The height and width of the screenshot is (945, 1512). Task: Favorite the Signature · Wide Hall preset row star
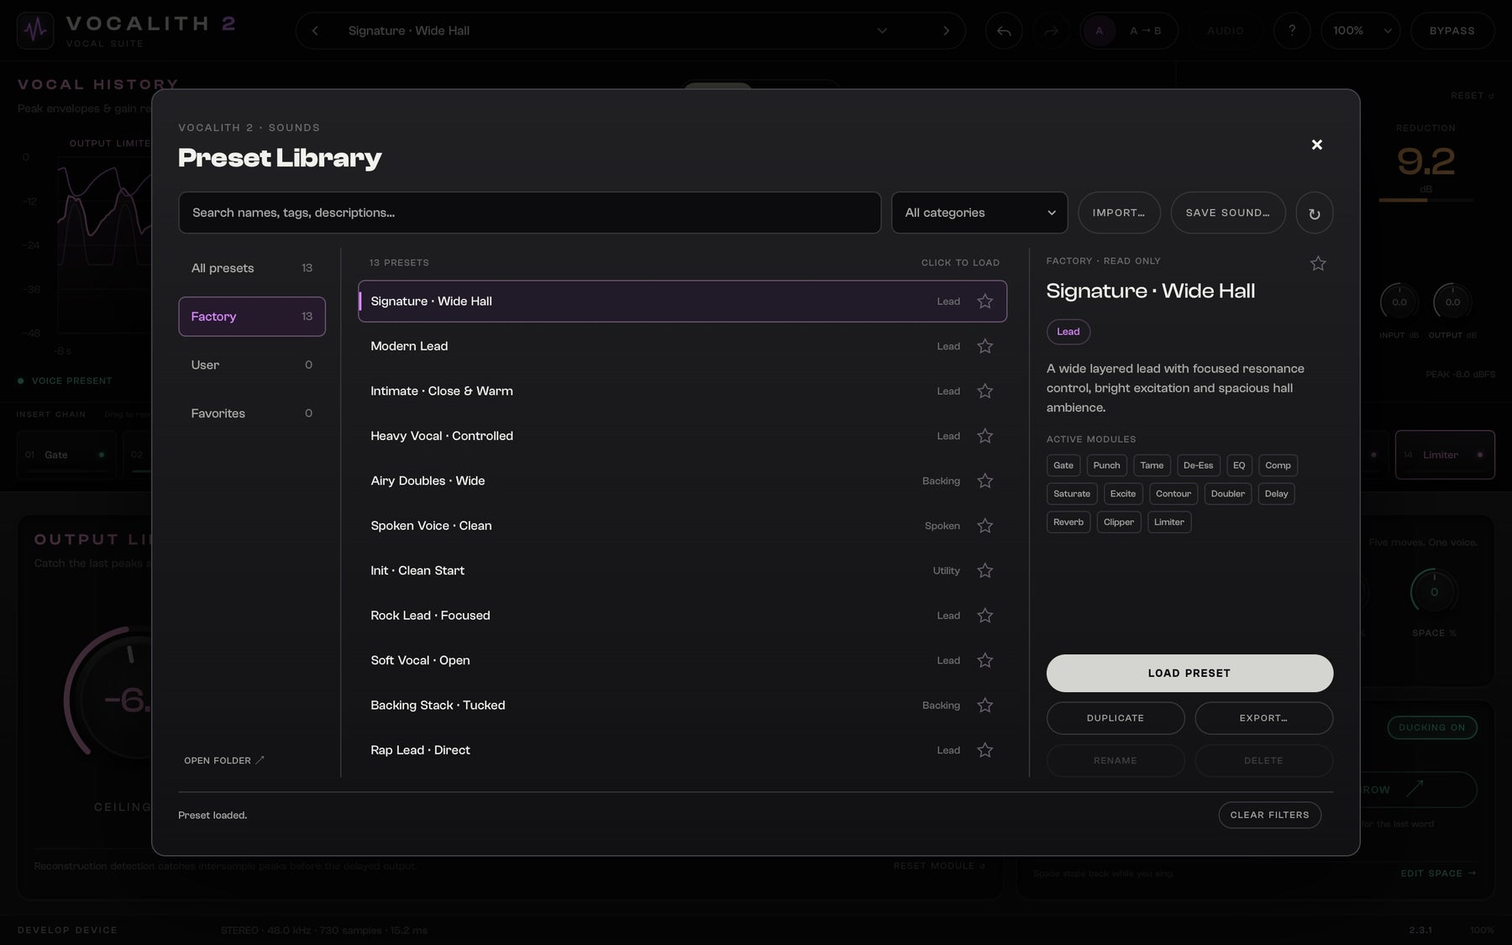tap(984, 302)
